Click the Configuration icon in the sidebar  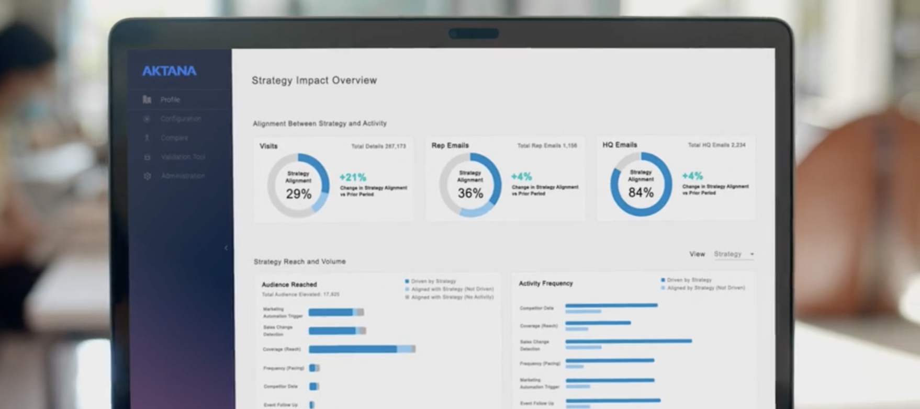coord(147,119)
